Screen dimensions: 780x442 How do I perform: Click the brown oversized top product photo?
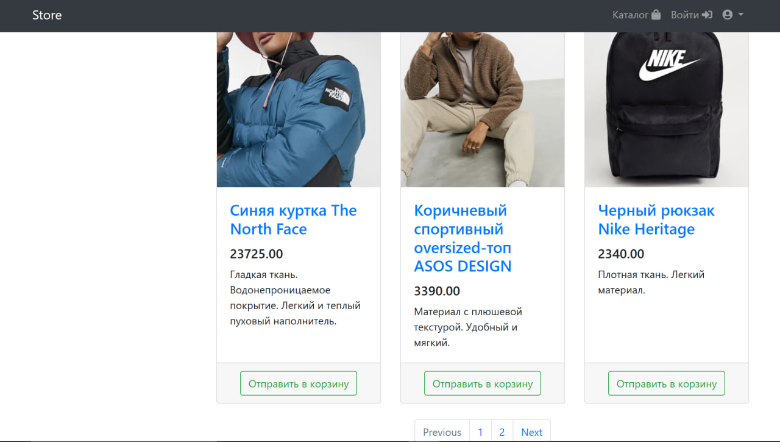tap(483, 110)
